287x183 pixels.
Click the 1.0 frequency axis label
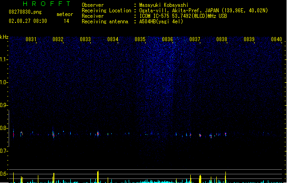[x=4, y=82]
